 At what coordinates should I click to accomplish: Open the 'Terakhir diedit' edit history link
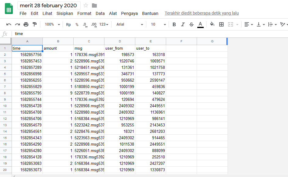coord(202,13)
